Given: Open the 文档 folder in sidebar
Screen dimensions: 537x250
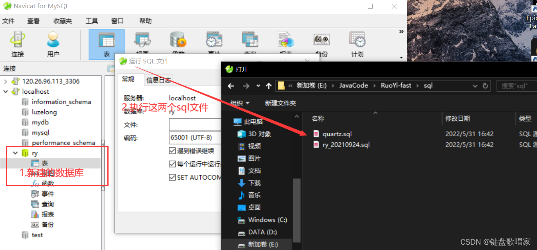Looking at the screenshot, I should click(249, 171).
